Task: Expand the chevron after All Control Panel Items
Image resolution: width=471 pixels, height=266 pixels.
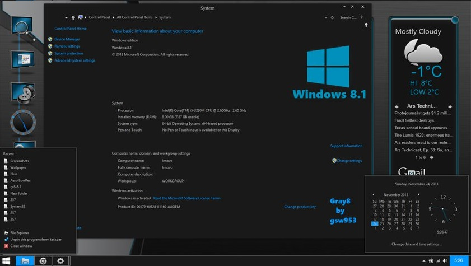Action: tap(156, 17)
